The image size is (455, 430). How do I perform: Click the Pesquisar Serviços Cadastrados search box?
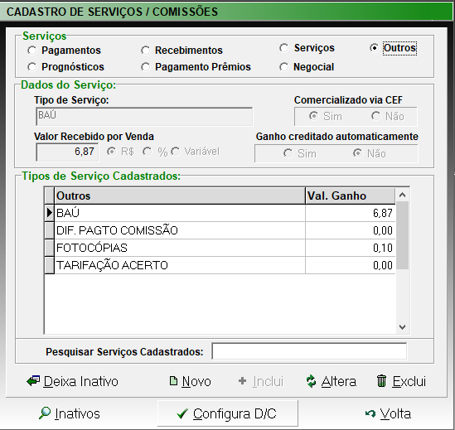pyautogui.click(x=309, y=351)
